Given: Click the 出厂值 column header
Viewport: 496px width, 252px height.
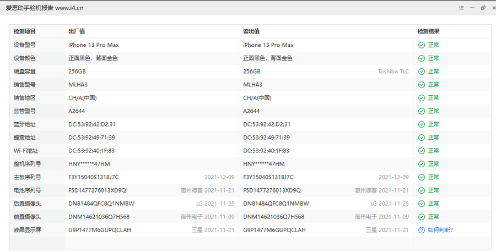Looking at the screenshot, I should pyautogui.click(x=77, y=31).
